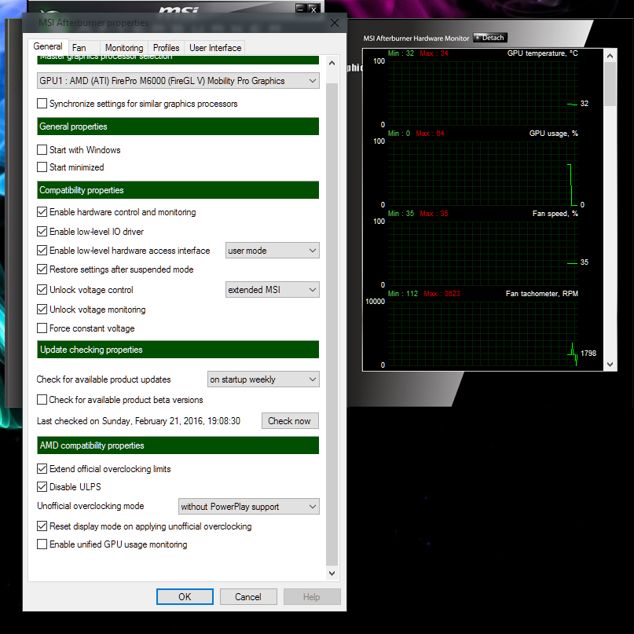Click the Cancel button
Screen dimensions: 634x634
click(248, 597)
